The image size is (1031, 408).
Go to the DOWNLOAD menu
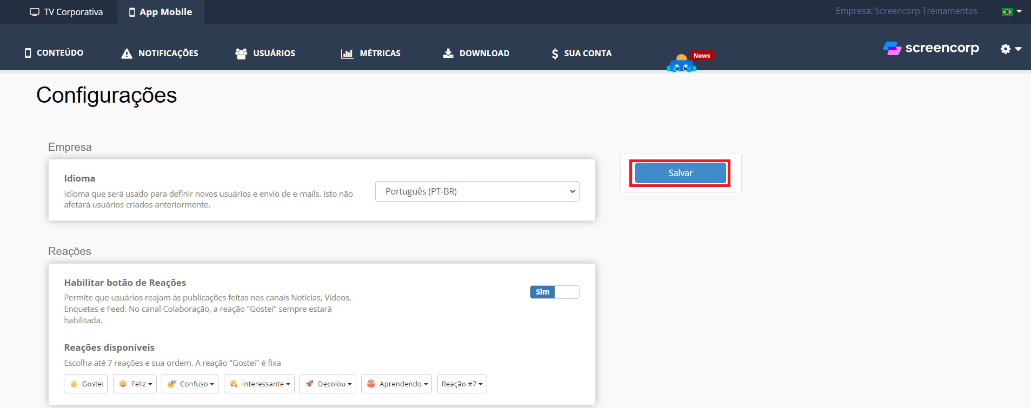click(476, 53)
